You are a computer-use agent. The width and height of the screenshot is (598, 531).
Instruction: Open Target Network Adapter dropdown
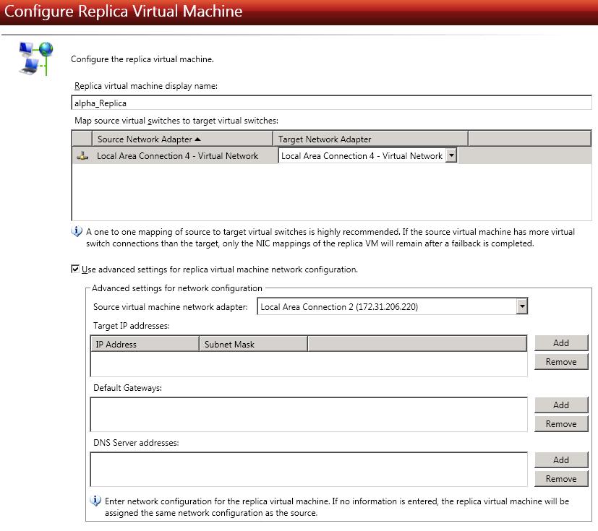click(x=451, y=155)
